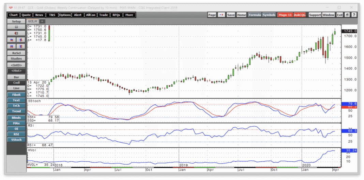The width and height of the screenshot is (364, 180).
Task: Open the More menu
Action: 129,15
